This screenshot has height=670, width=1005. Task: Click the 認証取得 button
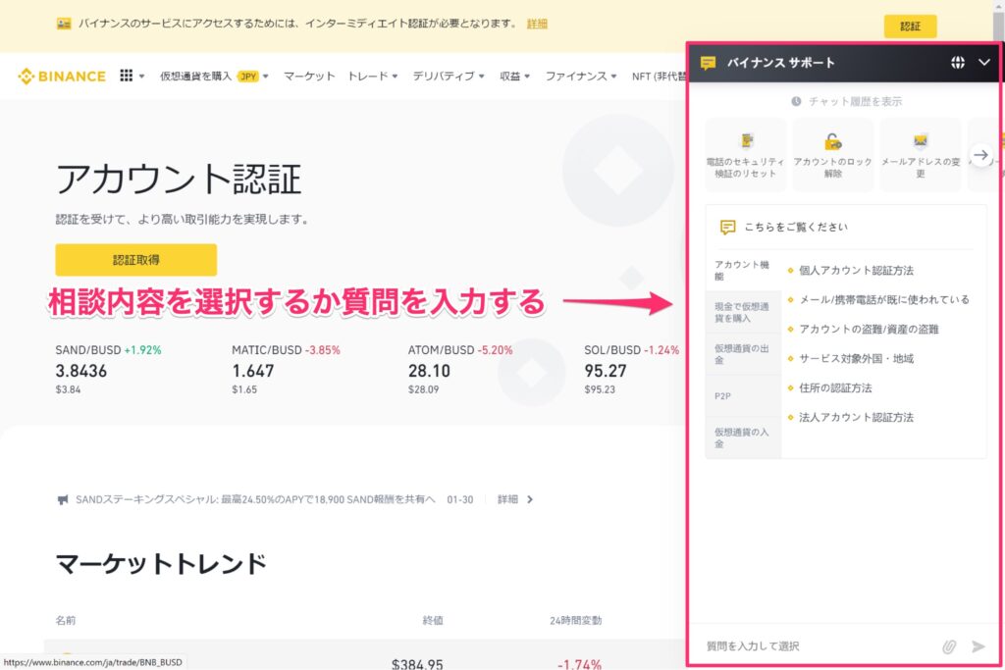[135, 259]
